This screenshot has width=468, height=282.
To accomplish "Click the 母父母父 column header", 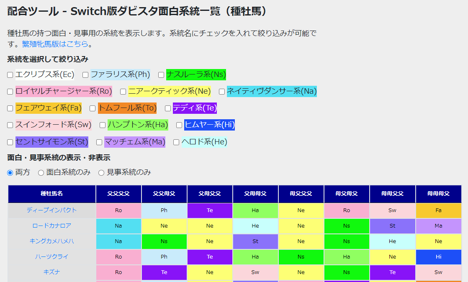I will pos(347,194).
